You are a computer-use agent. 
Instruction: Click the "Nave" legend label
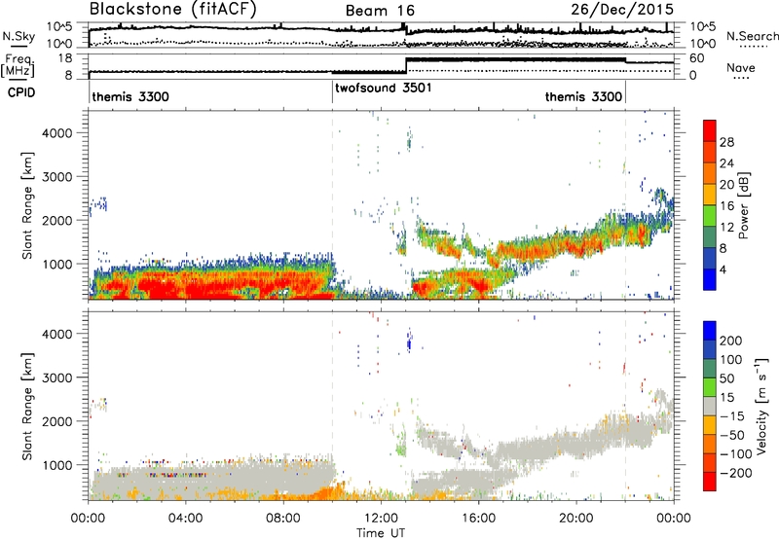click(741, 67)
